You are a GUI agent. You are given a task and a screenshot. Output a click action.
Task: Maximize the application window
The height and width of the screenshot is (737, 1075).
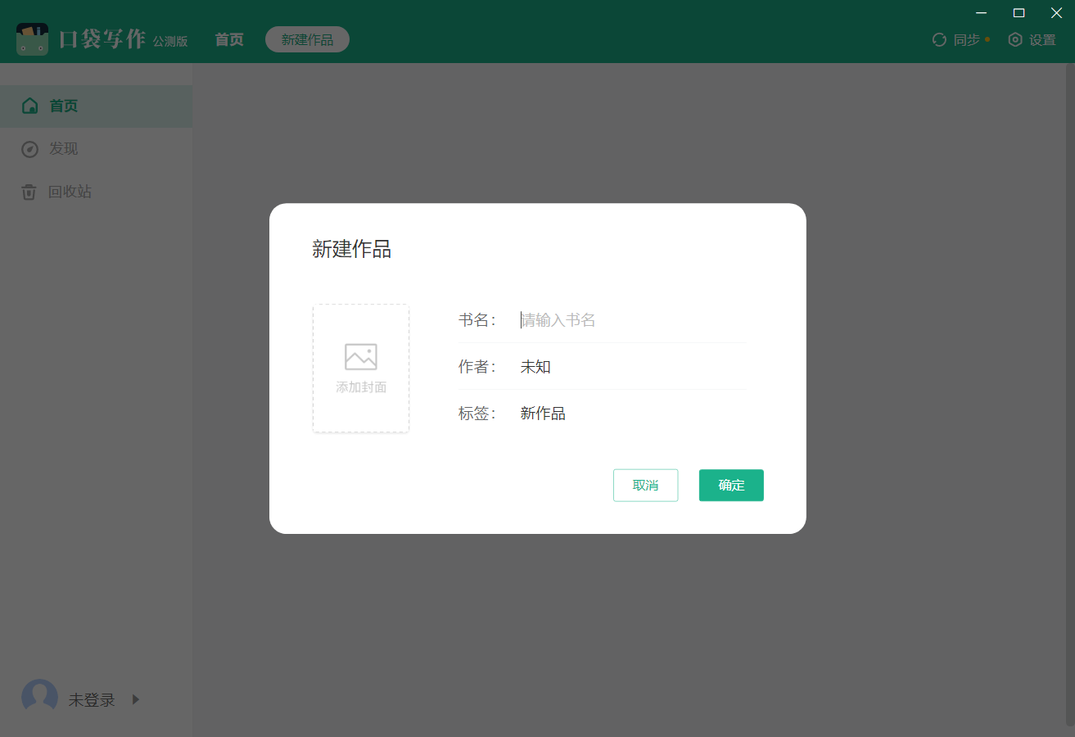point(1019,12)
